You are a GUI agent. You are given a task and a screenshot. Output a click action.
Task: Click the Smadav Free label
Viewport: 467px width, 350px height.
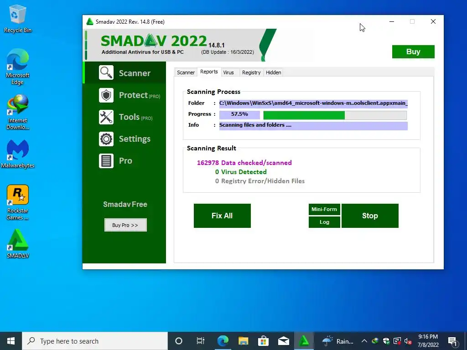pyautogui.click(x=125, y=205)
